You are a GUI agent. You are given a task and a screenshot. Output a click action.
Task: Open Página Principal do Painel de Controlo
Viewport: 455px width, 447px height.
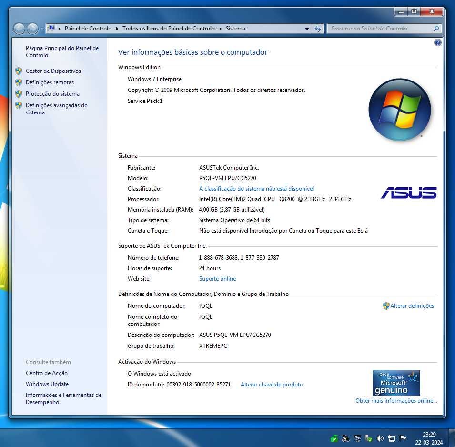coord(62,51)
